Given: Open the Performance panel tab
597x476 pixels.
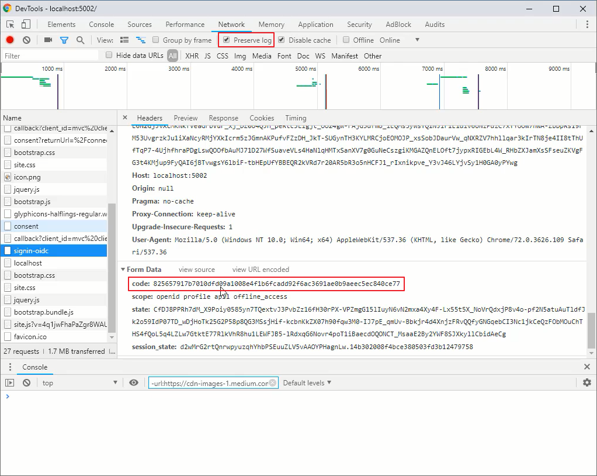Looking at the screenshot, I should [x=185, y=25].
